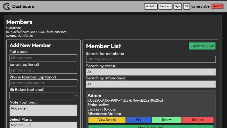This screenshot has width=227, height=128.
Task: Edit the Admin member
Action: click(139, 120)
